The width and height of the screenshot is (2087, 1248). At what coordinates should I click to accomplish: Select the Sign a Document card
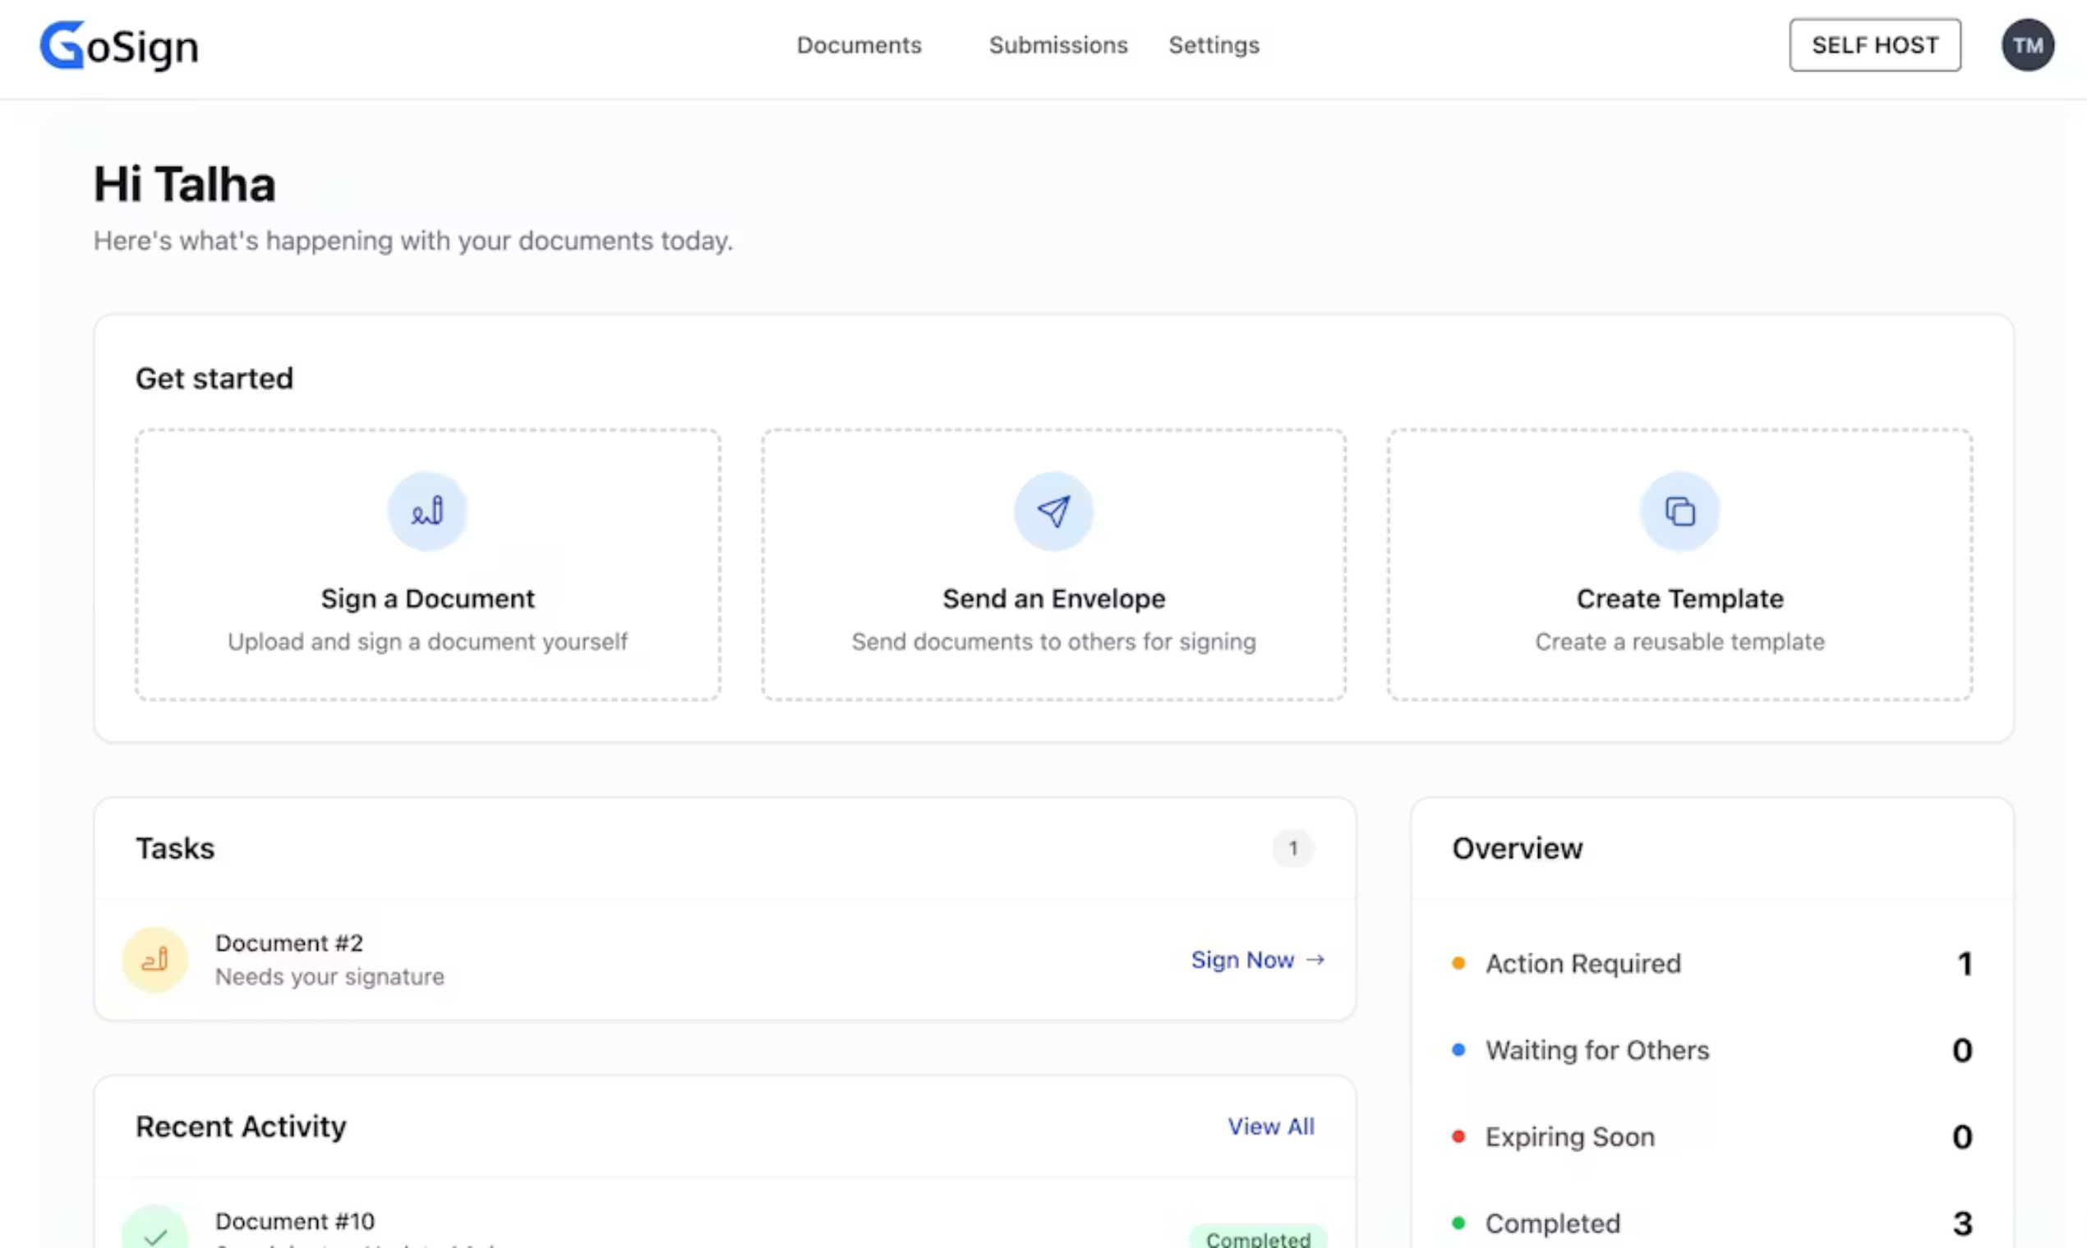click(426, 564)
